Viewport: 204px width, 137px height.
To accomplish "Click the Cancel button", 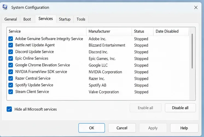I will tap(122, 128).
